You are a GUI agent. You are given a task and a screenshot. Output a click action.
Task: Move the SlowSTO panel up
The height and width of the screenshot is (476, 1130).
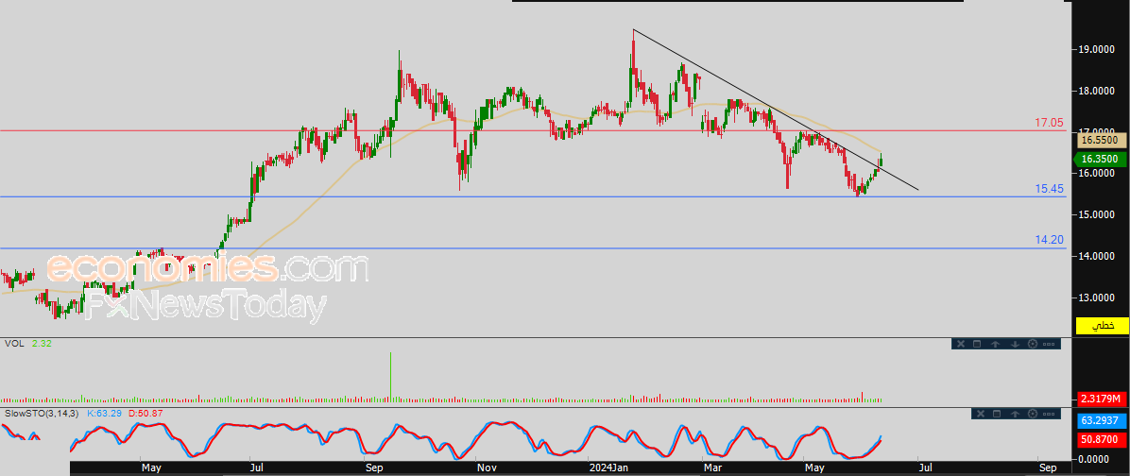coord(1015,414)
